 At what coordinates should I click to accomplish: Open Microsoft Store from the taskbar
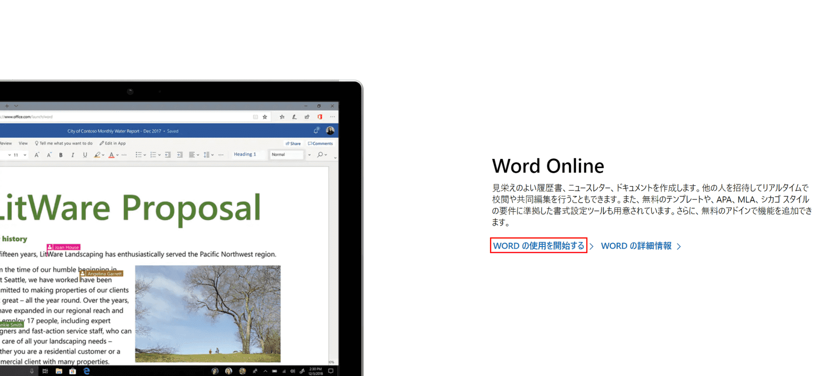tap(73, 371)
